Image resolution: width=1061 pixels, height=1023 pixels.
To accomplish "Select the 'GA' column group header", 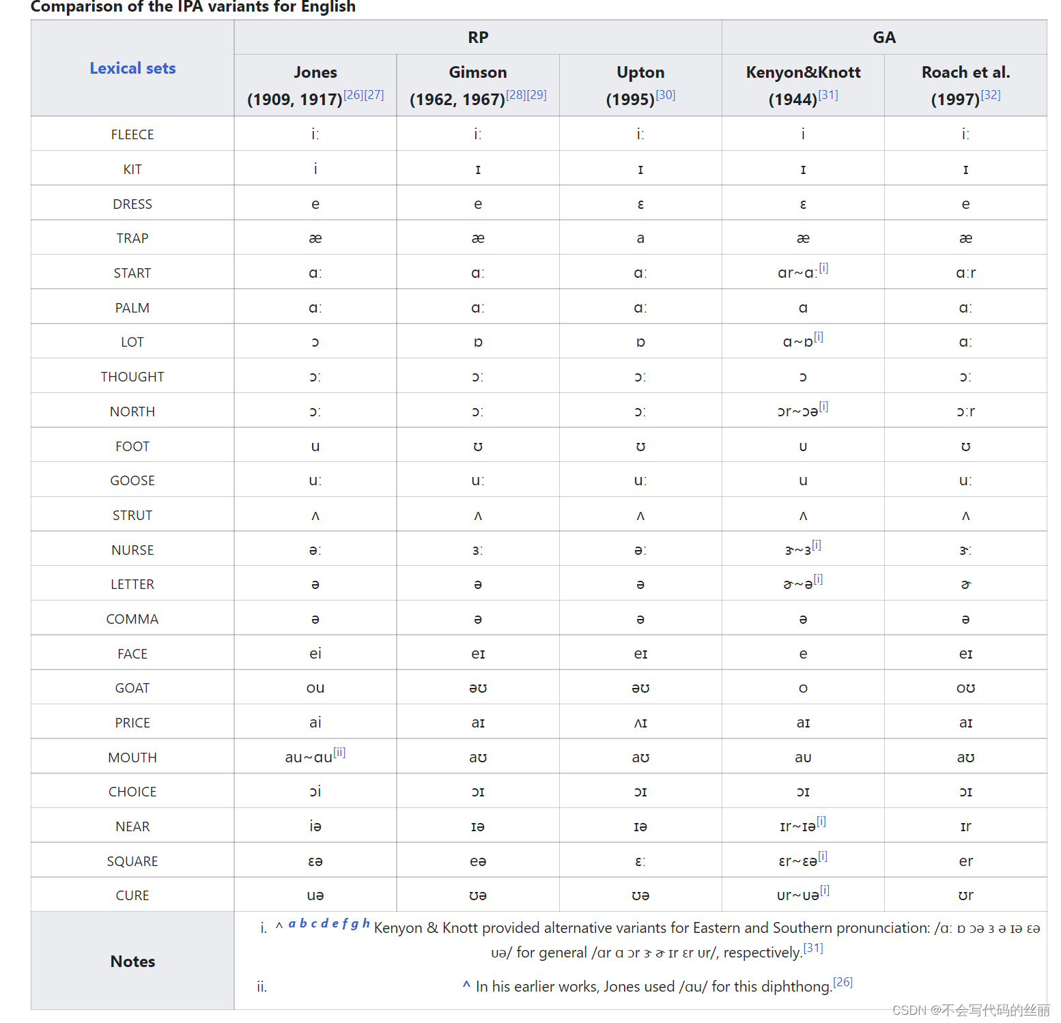I will pos(884,38).
